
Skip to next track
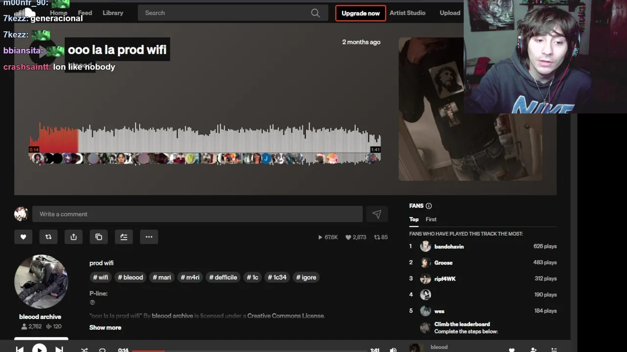[59, 350]
